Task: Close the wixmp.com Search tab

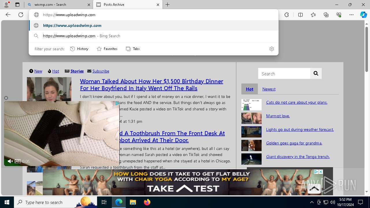Action: pyautogui.click(x=88, y=5)
